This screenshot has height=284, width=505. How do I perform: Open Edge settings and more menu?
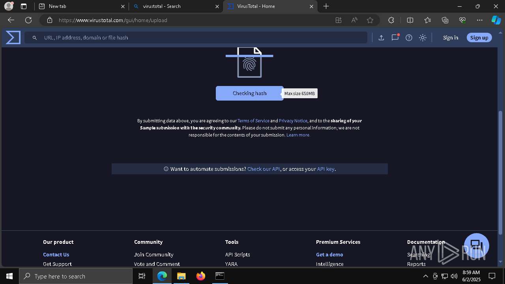click(480, 20)
